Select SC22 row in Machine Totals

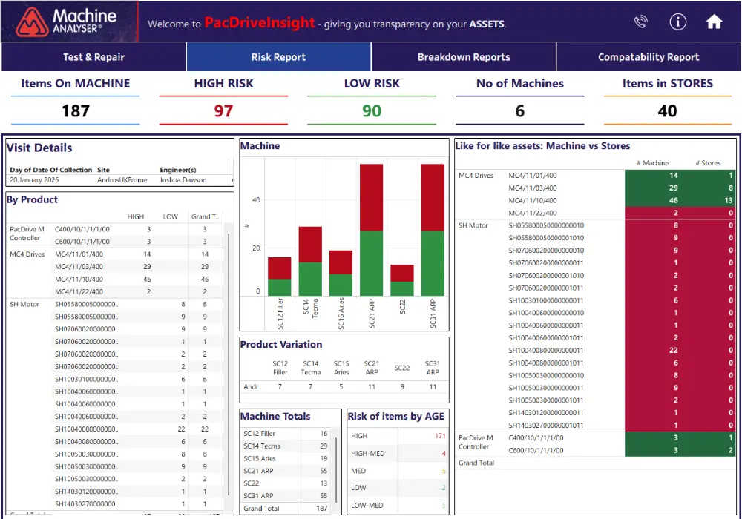click(x=286, y=483)
